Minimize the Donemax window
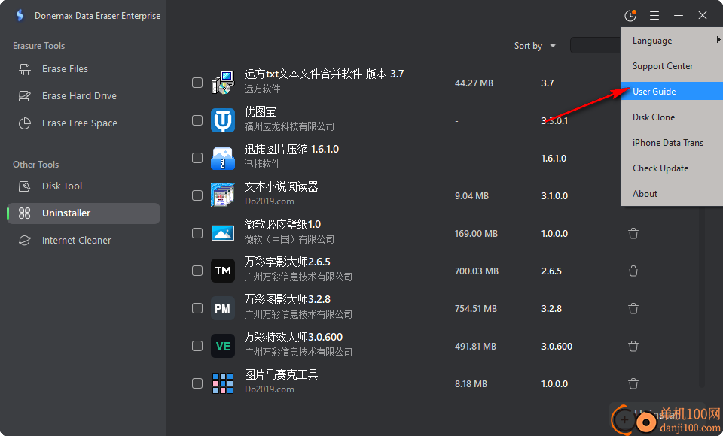The width and height of the screenshot is (723, 436). tap(679, 15)
